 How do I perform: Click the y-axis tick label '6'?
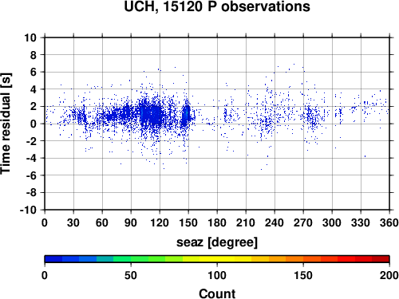(34, 72)
